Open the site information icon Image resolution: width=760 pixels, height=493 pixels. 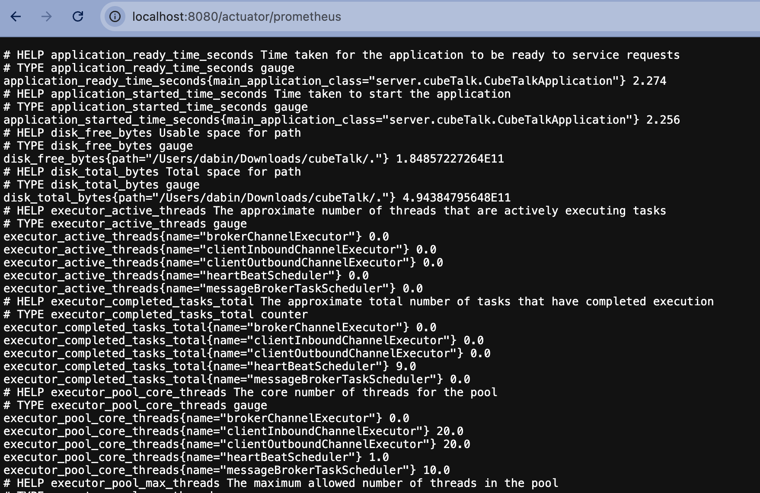point(115,16)
